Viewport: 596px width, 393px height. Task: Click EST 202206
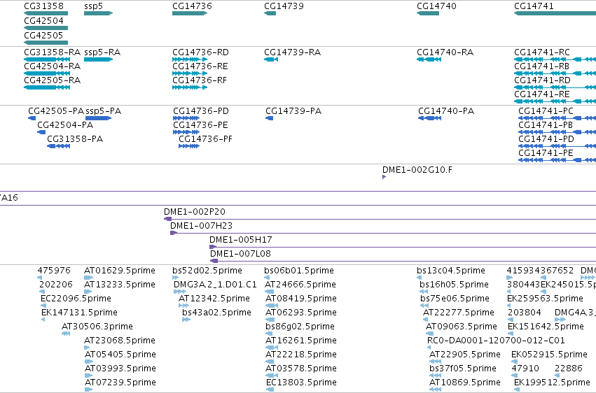point(42,292)
